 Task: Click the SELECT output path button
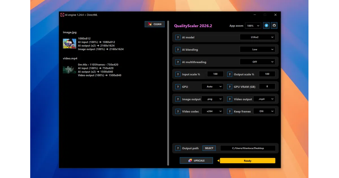click(x=209, y=148)
